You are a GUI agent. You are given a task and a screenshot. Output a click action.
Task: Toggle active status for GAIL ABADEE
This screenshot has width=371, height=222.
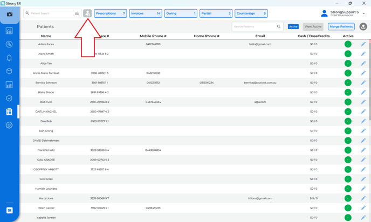coord(348,160)
